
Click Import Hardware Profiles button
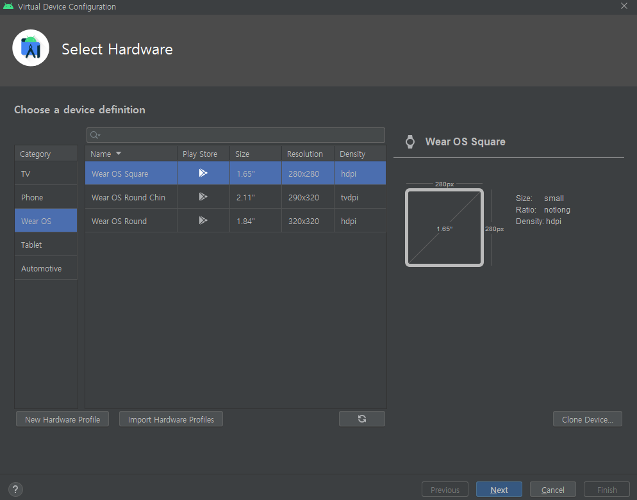point(171,419)
